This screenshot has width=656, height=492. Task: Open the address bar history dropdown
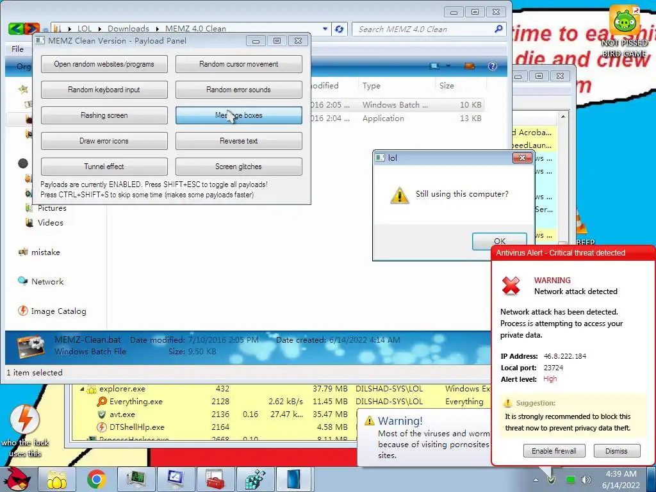[x=325, y=29]
